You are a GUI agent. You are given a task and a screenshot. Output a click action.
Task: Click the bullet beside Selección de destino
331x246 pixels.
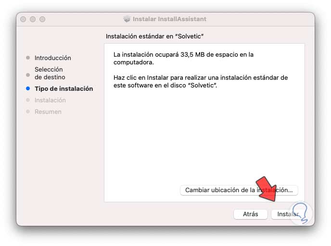pos(28,75)
